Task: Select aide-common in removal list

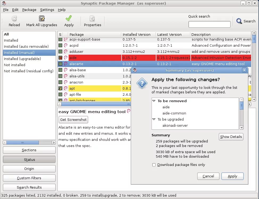Action: 174,113
